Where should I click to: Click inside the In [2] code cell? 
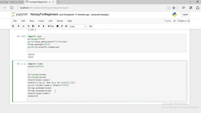coord(107,43)
